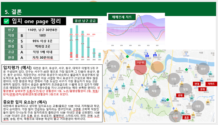This screenshot has height=125, width=218.
Task: Select the 공급 table header cell
Action: 11,52
